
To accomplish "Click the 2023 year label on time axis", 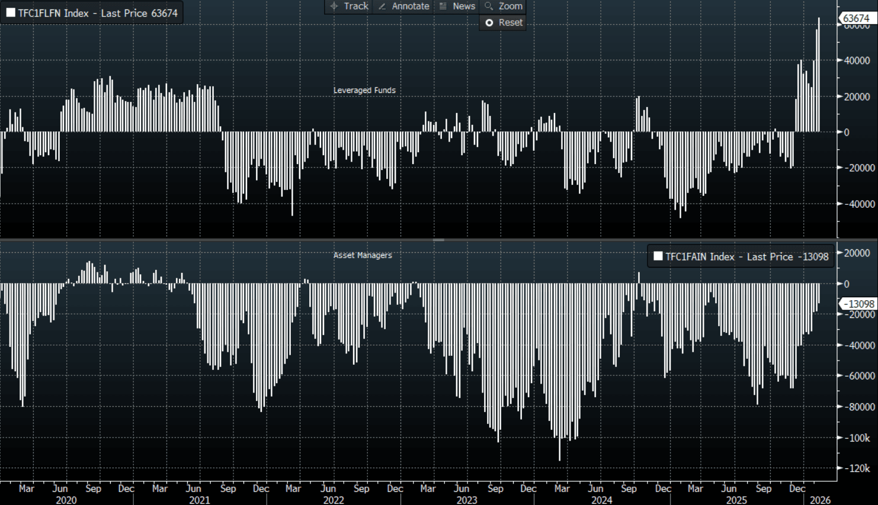I will click(467, 500).
